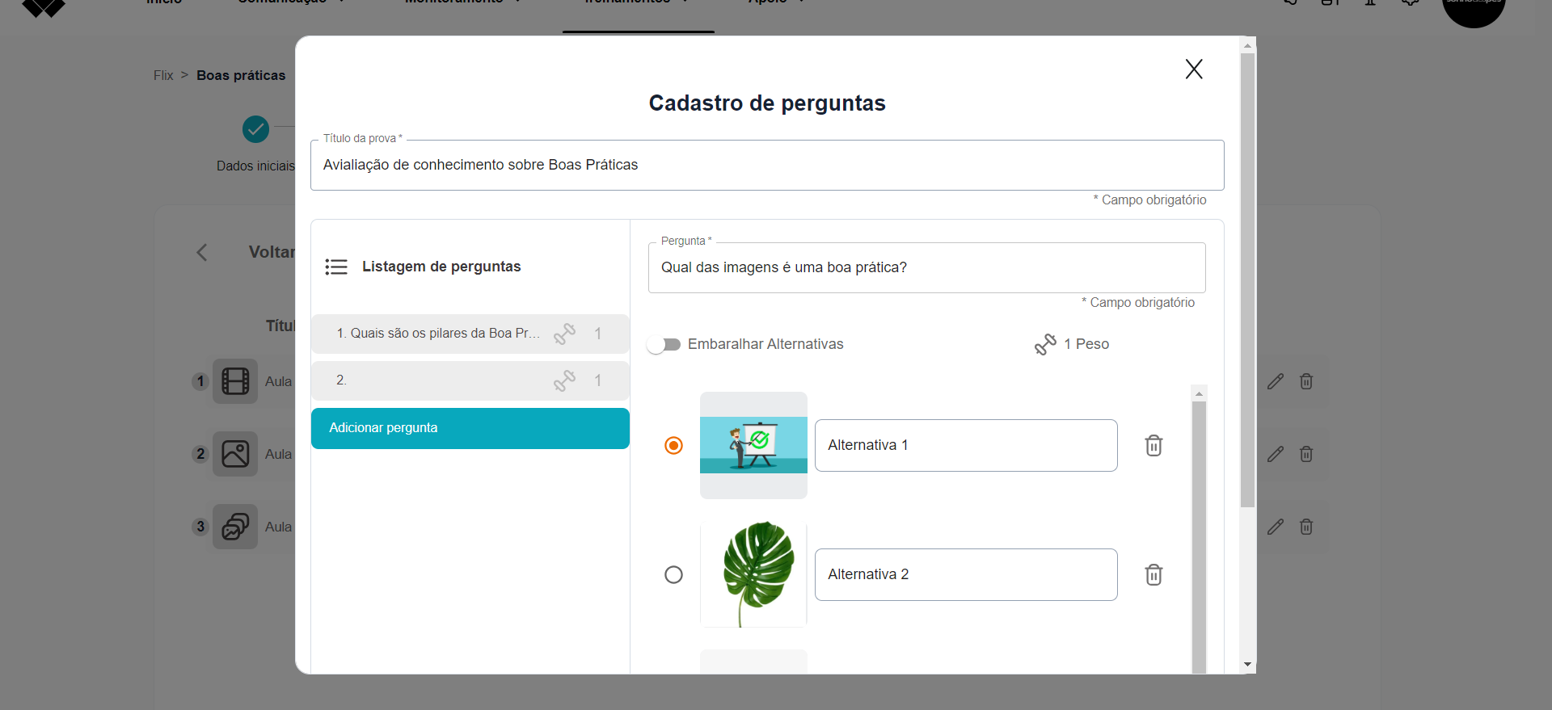
Task: Click the weight icon of question 2
Action: [564, 380]
